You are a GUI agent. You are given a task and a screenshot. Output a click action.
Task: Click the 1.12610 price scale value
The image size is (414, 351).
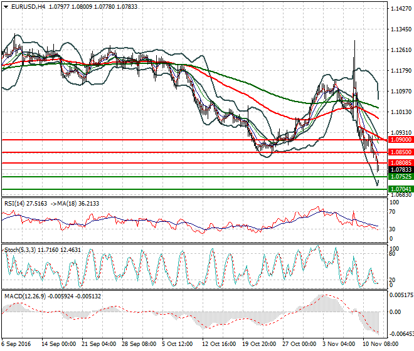[401, 50]
